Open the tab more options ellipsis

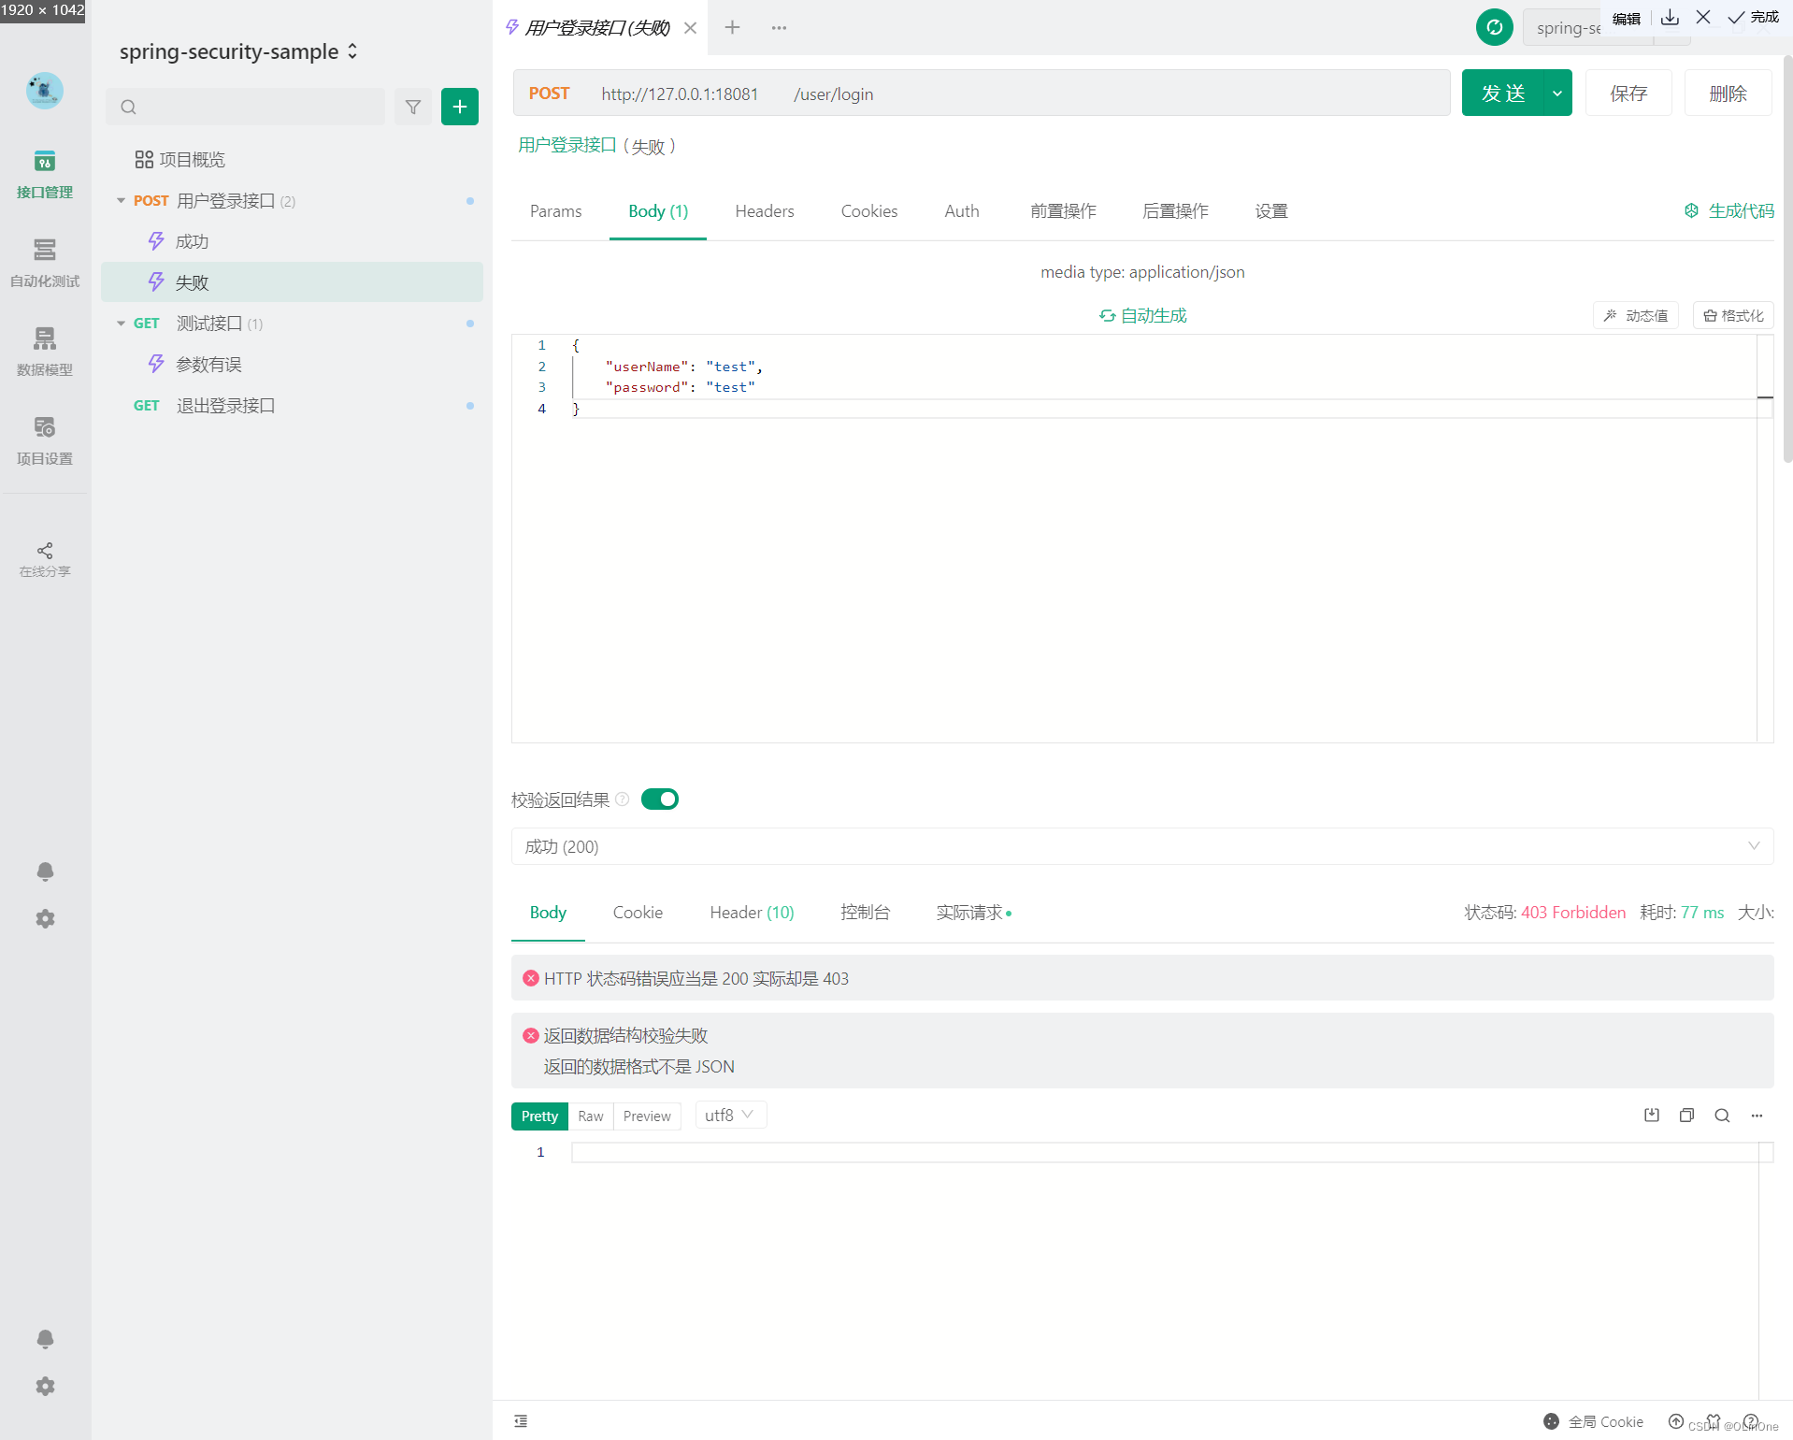coord(779,27)
